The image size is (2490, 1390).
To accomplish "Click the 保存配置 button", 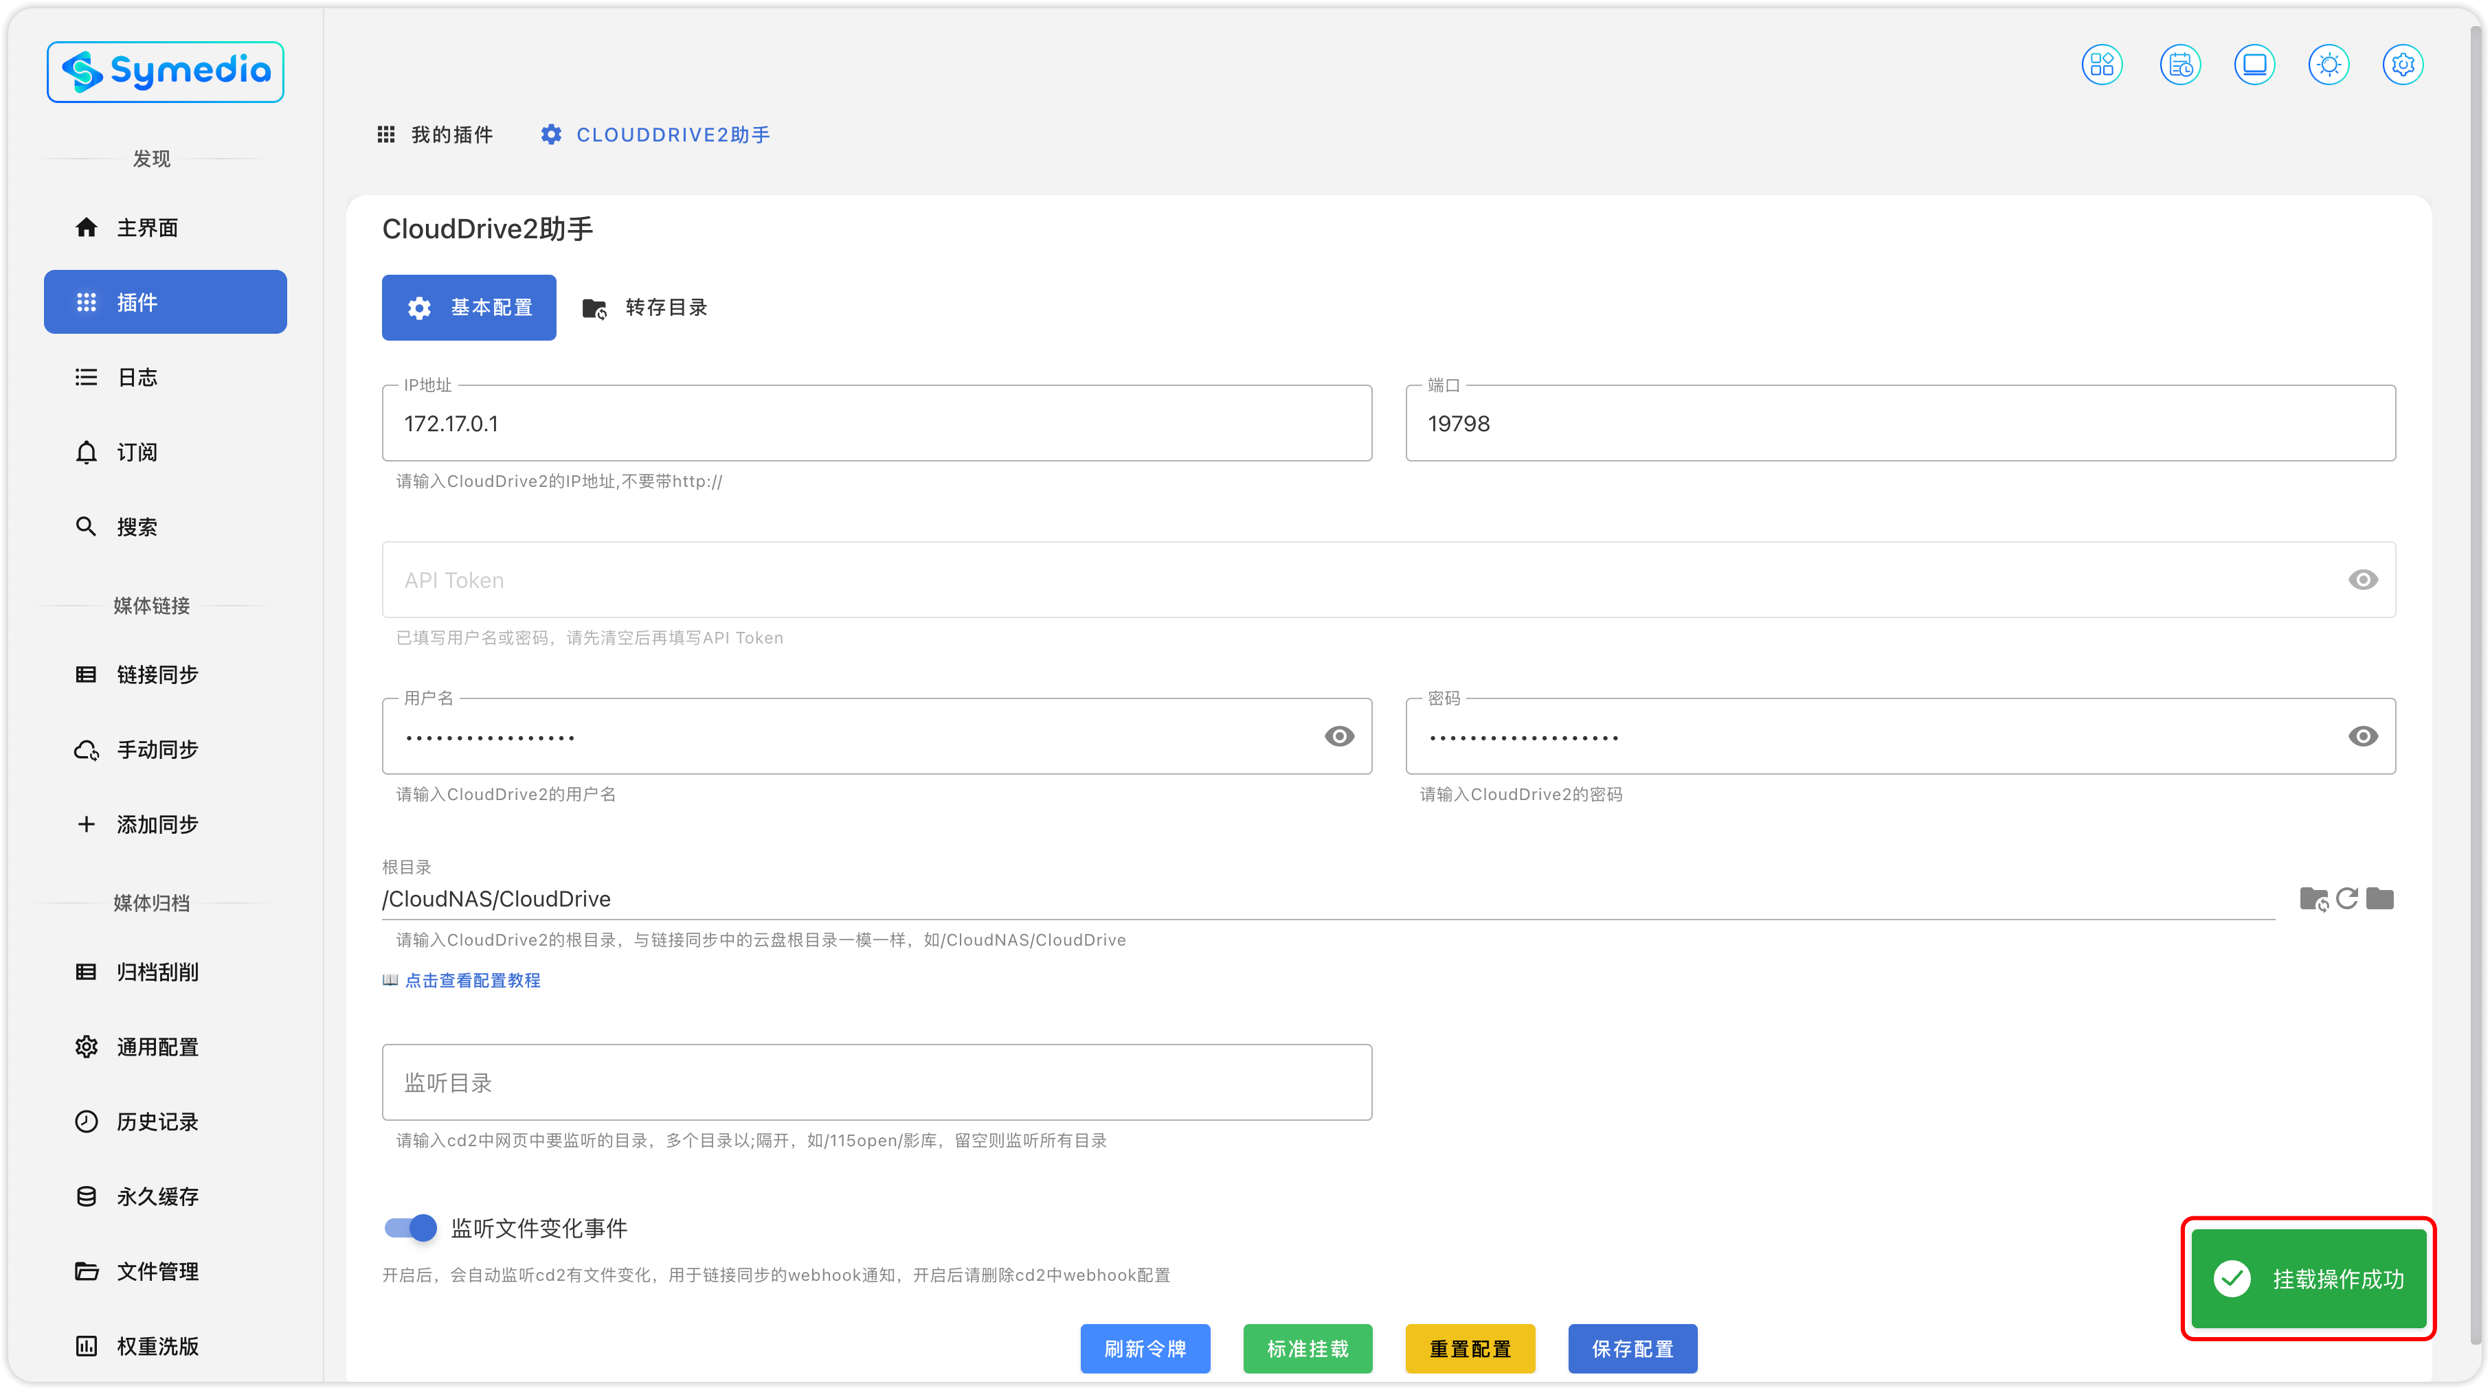I will click(x=1632, y=1349).
